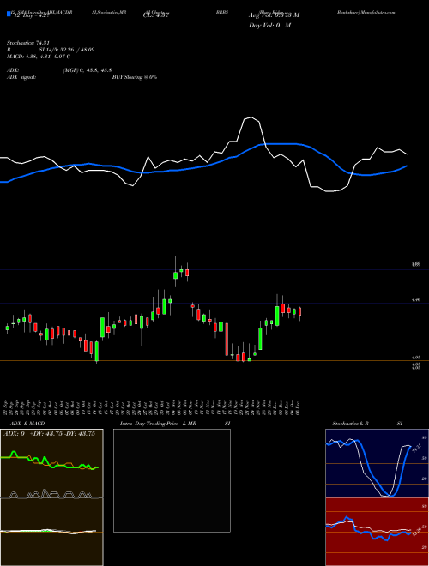Click the tallest green candle in early November
The height and width of the screenshot is (566, 429).
(x=176, y=275)
